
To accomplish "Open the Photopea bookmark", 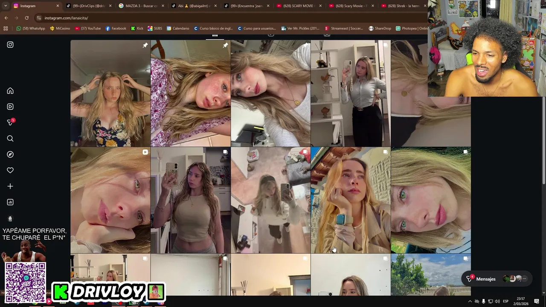I will (412, 29).
